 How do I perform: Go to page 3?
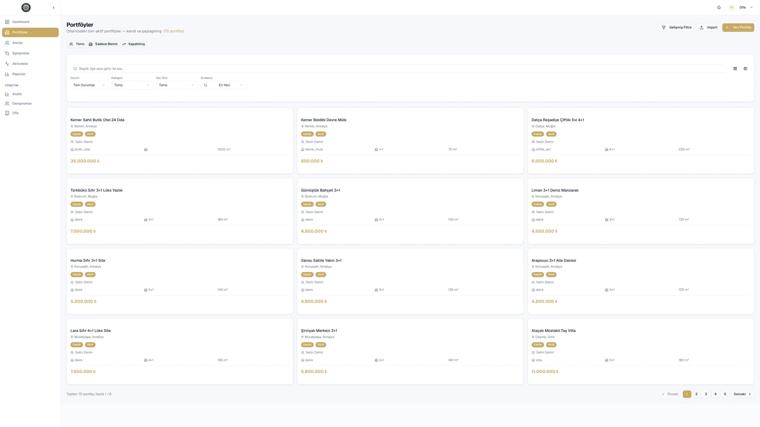(706, 394)
